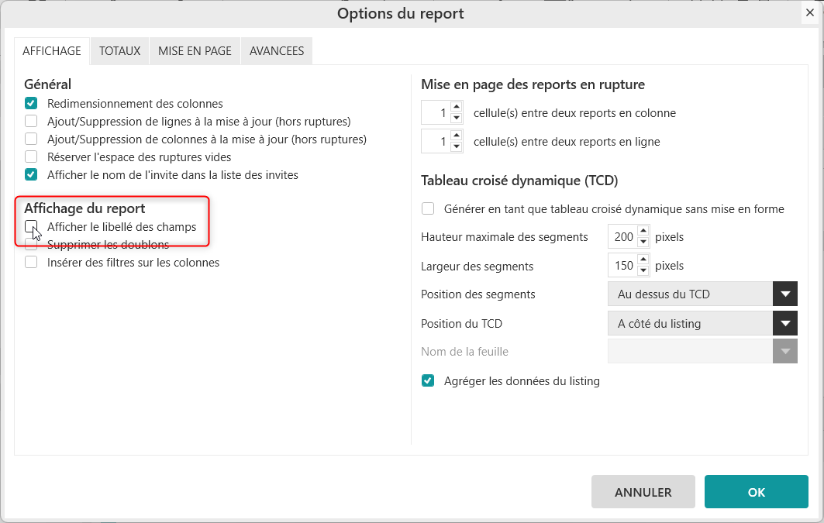The width and height of the screenshot is (824, 523).
Task: Increase Hauteur maximale des segments value
Action: click(643, 231)
